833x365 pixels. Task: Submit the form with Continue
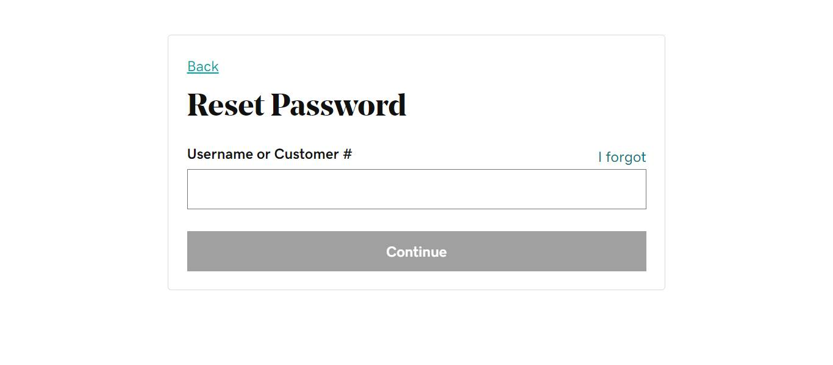point(416,251)
